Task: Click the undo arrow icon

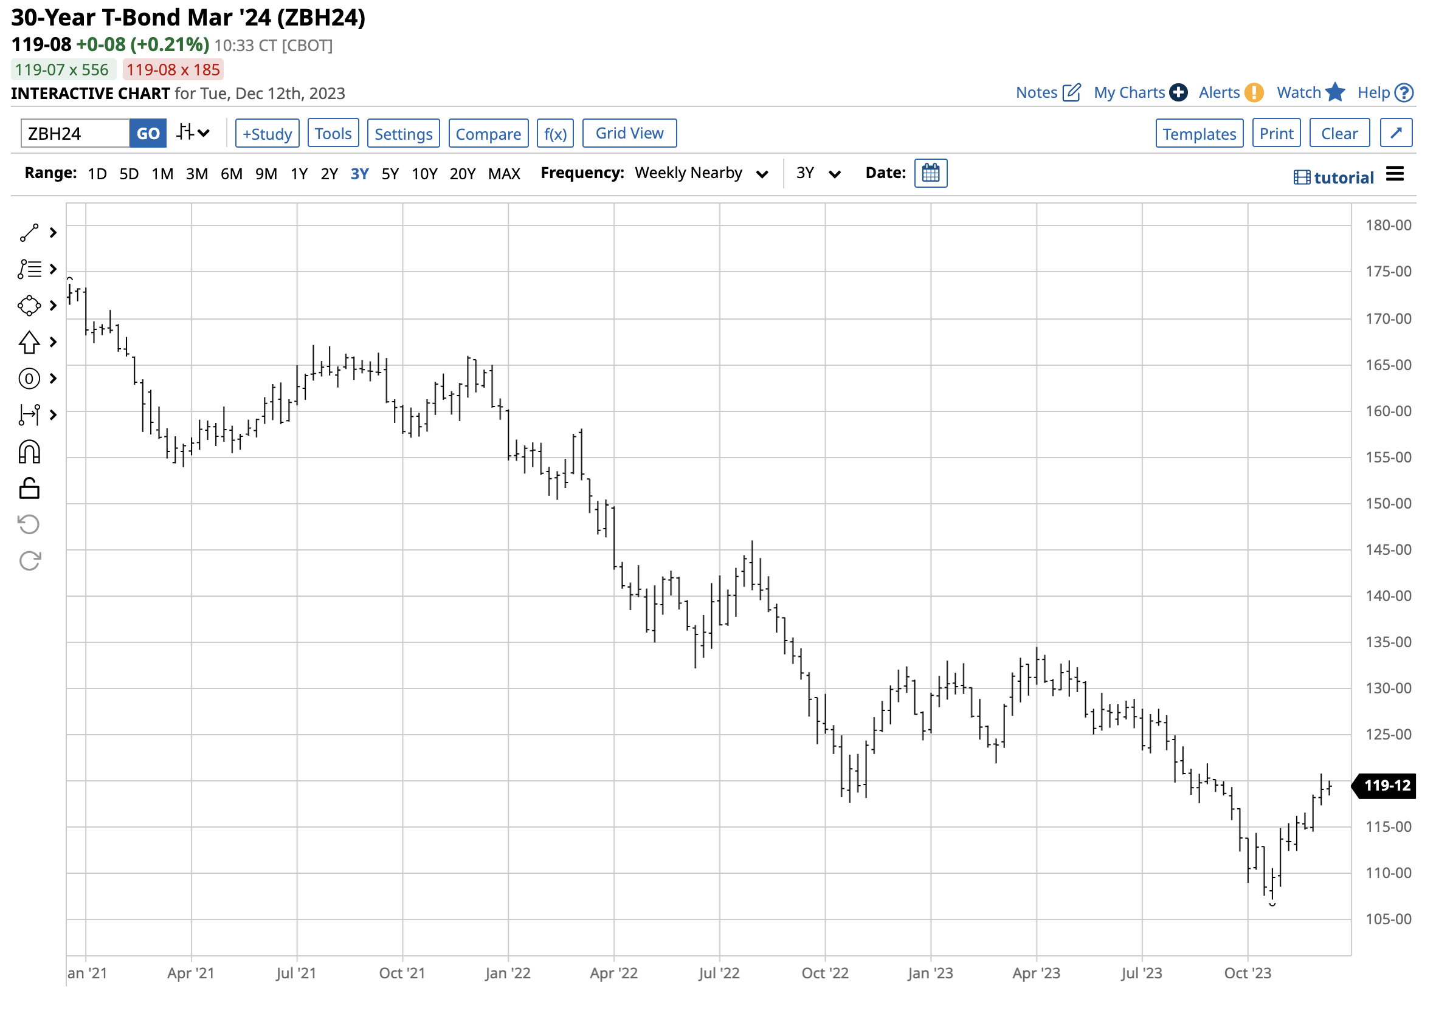Action: [28, 524]
